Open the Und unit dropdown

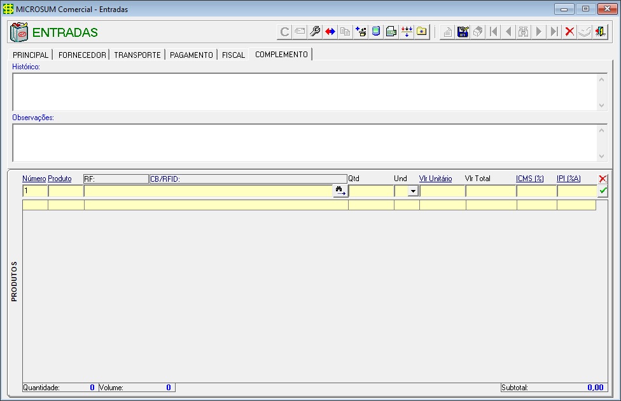pos(413,191)
